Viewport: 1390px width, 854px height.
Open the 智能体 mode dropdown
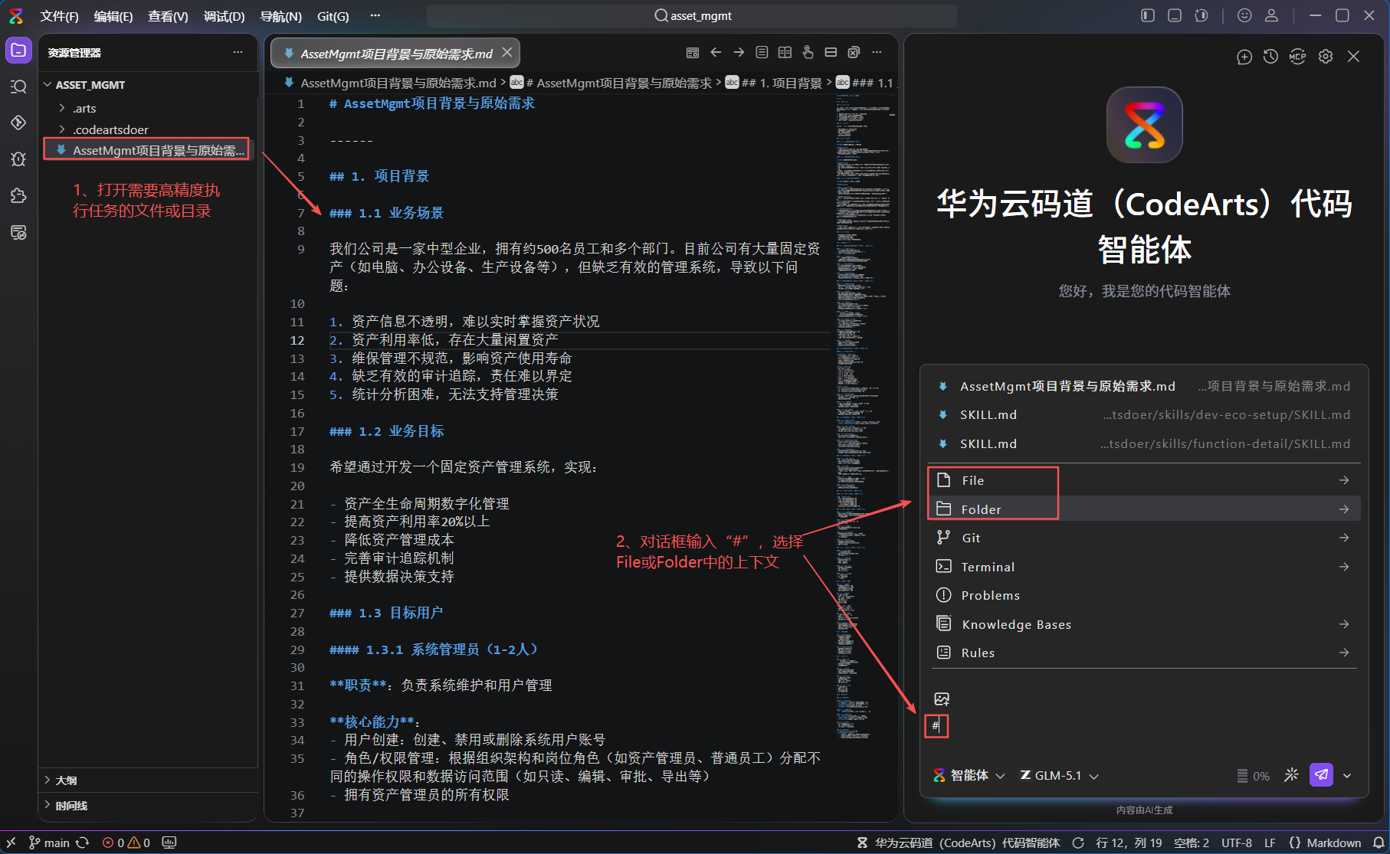tap(969, 775)
